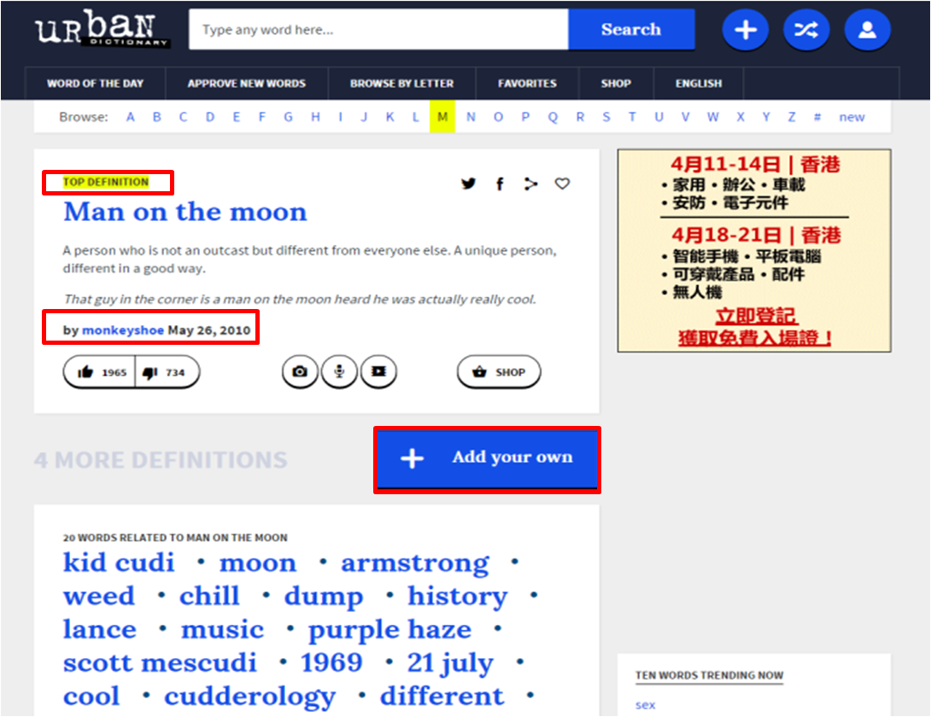
Task: Click 4 MORE DEFINITIONS heading
Action: tap(161, 460)
